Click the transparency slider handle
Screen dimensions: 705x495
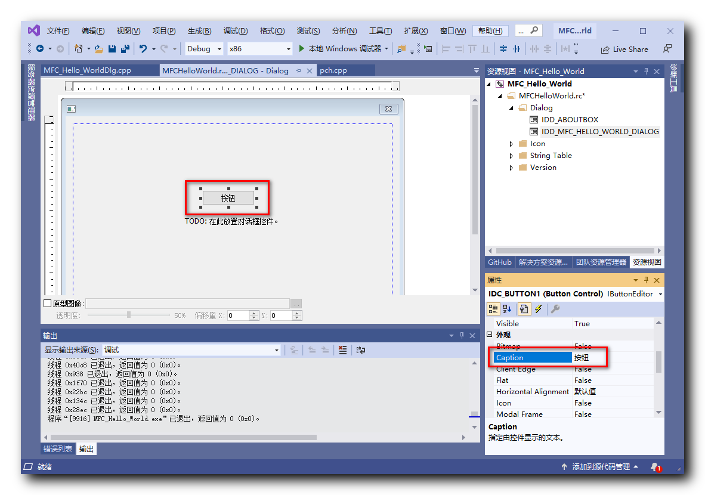(x=129, y=315)
